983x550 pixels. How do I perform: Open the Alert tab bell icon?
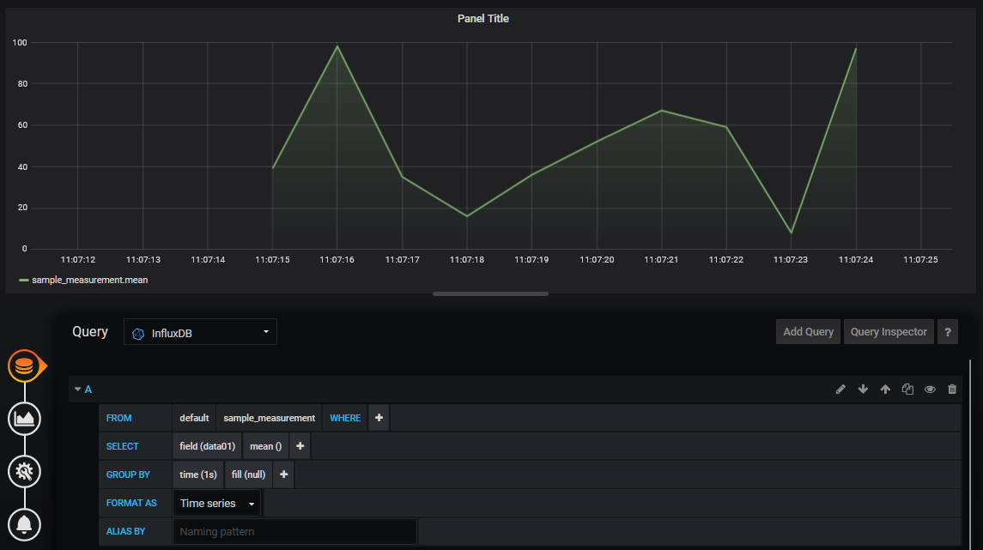(25, 523)
